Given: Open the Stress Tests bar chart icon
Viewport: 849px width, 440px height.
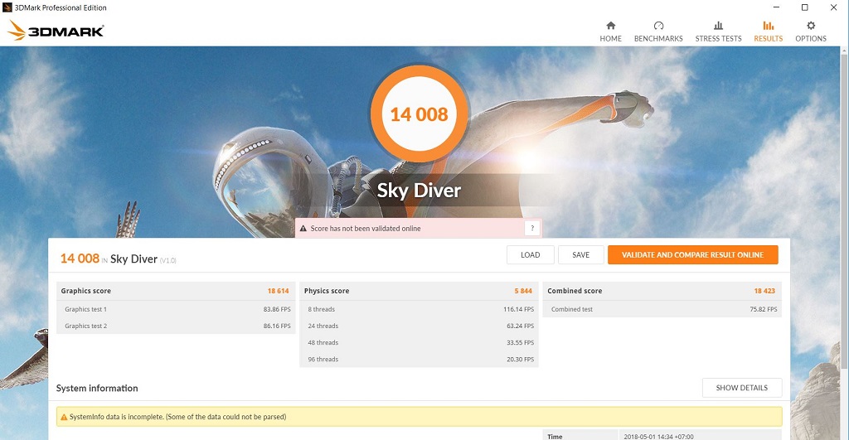Looking at the screenshot, I should point(718,26).
